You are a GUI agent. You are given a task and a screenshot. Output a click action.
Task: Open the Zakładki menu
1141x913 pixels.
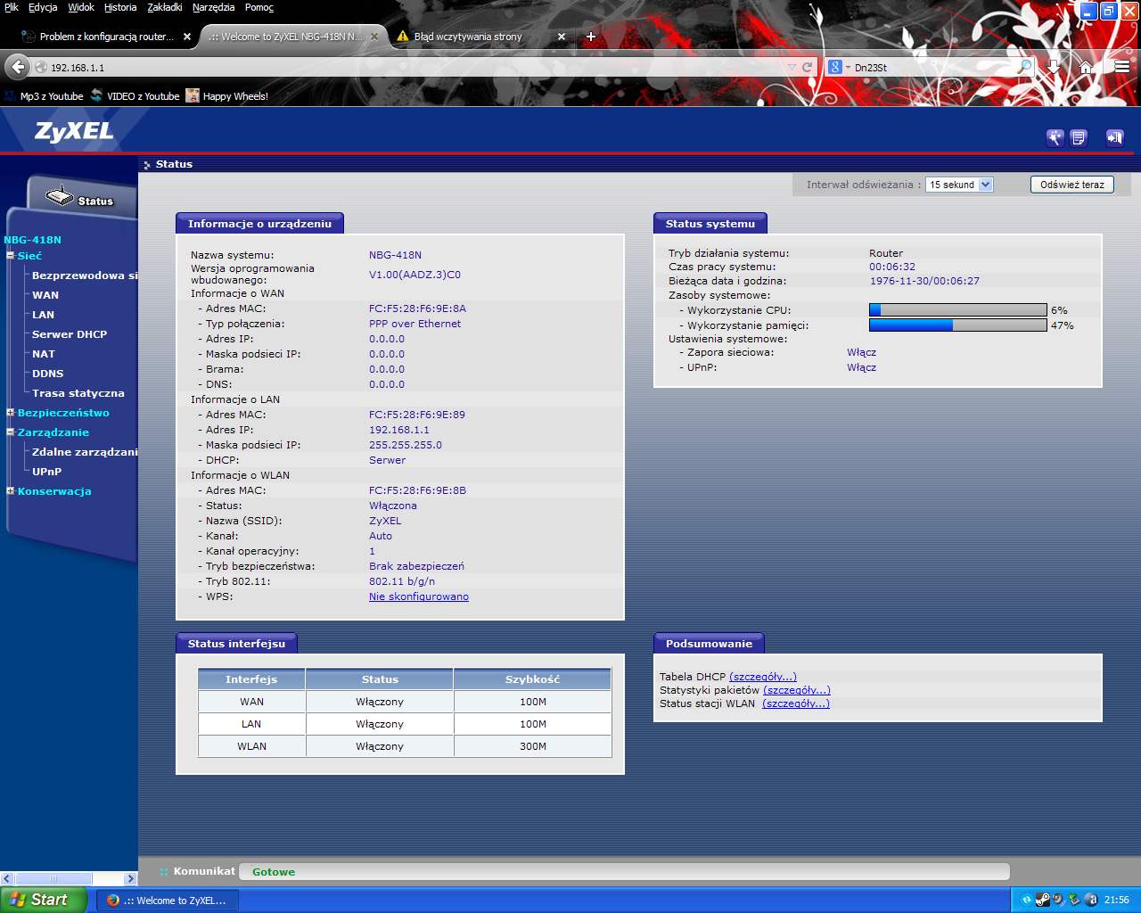[x=165, y=7]
